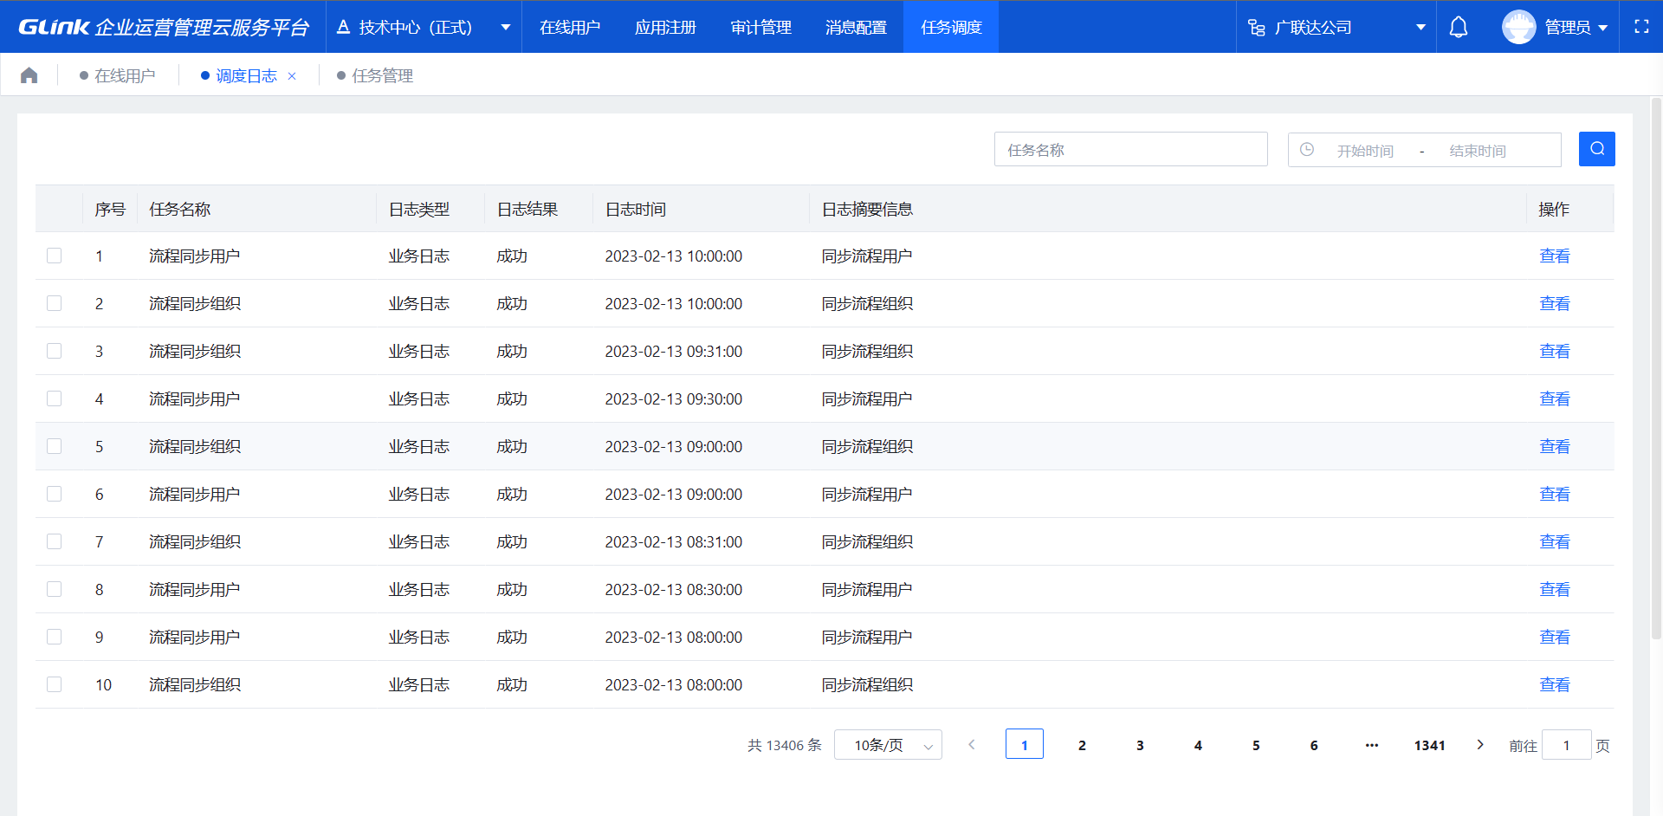Go to page 3

[1140, 745]
